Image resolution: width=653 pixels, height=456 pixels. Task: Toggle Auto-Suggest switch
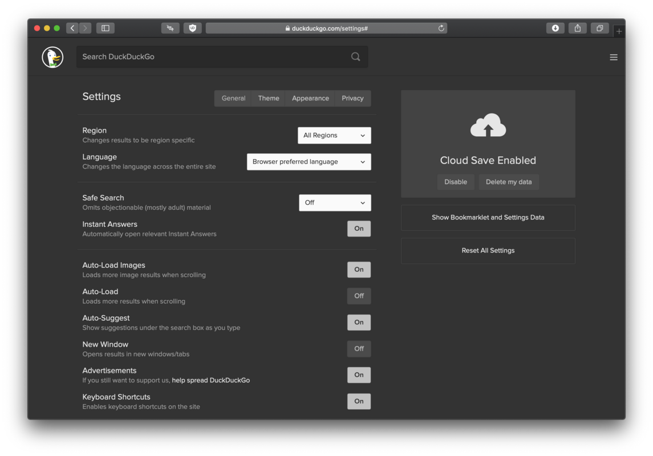click(359, 323)
